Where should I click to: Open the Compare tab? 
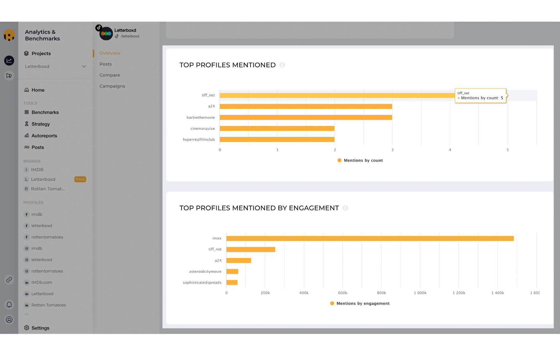point(110,75)
